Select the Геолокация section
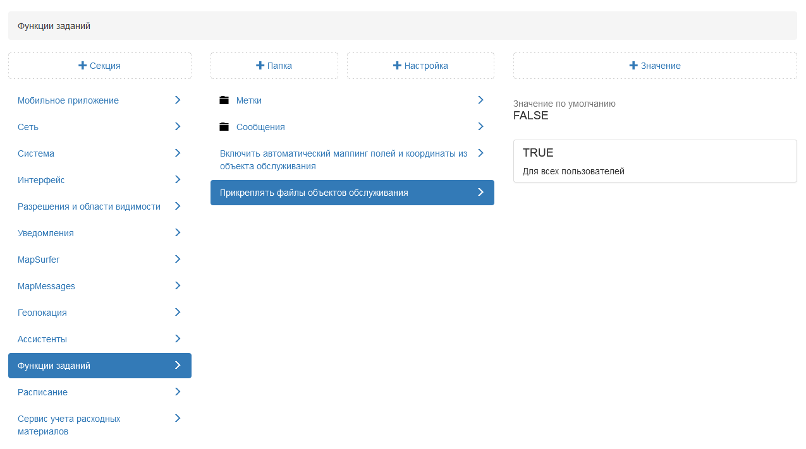 [x=100, y=313]
